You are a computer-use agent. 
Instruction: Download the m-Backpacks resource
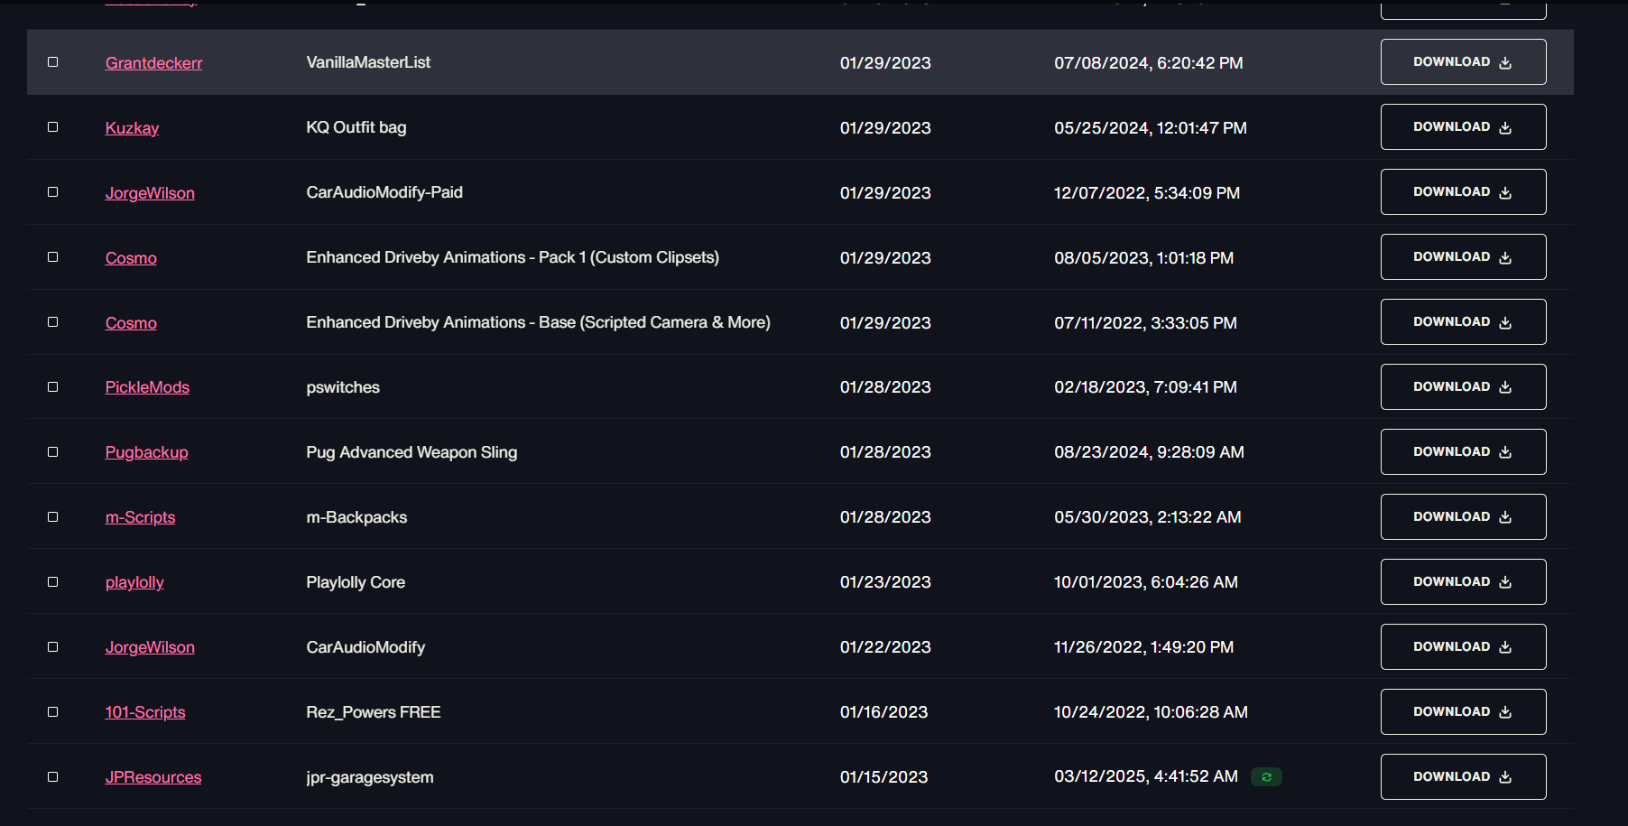coord(1463,517)
